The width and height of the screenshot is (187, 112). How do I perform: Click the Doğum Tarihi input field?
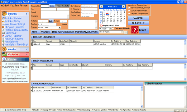point(88,16)
